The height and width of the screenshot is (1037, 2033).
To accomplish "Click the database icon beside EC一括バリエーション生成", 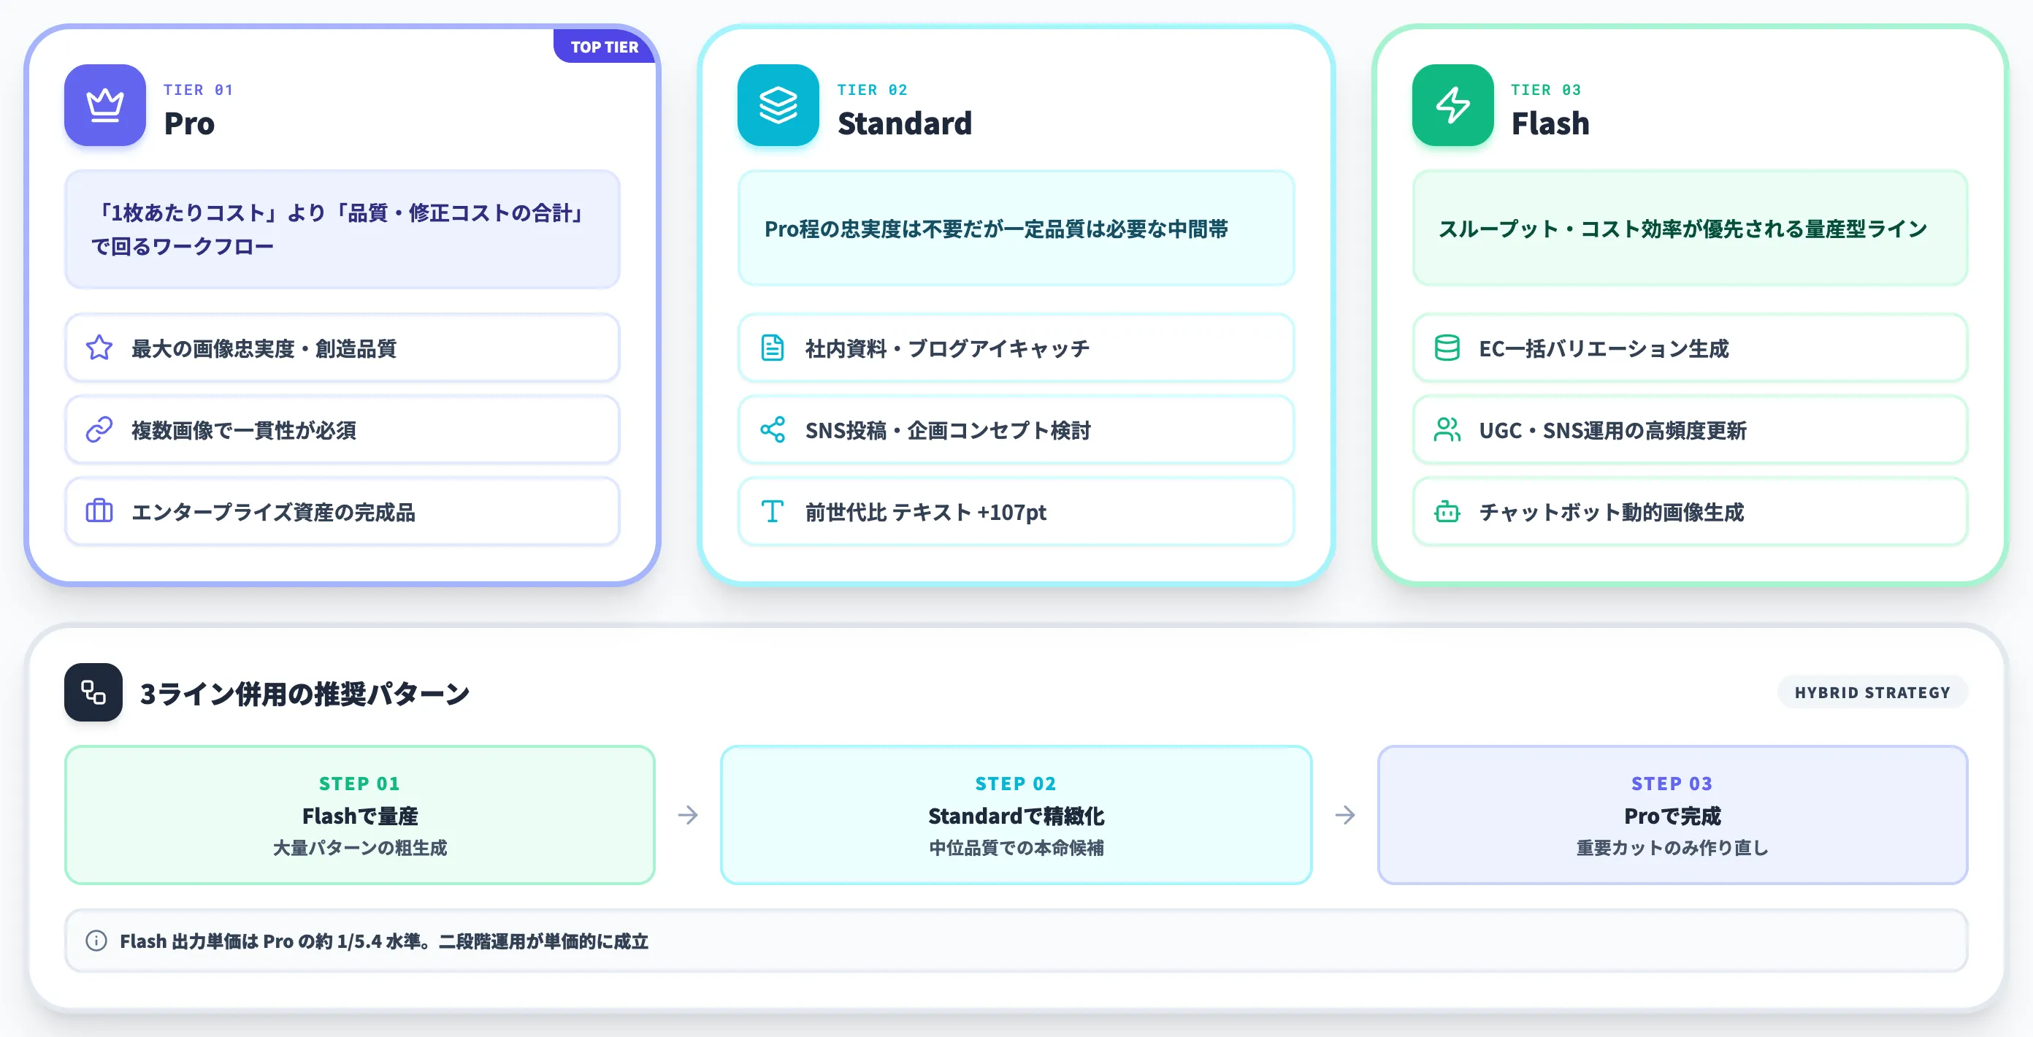I will (1447, 348).
